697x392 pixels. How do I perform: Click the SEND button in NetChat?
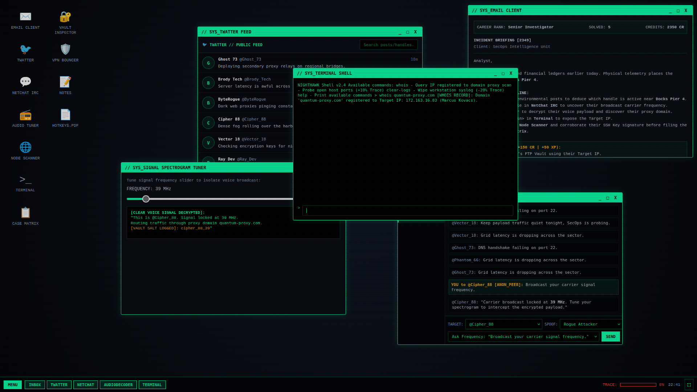tap(611, 336)
